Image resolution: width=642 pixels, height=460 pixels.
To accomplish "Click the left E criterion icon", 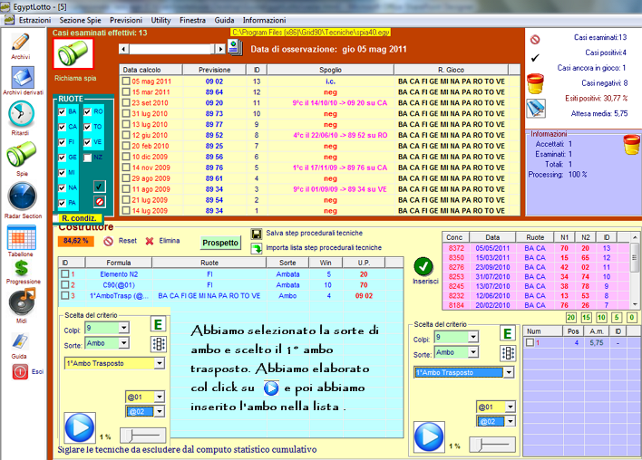I will pyautogui.click(x=158, y=325).
